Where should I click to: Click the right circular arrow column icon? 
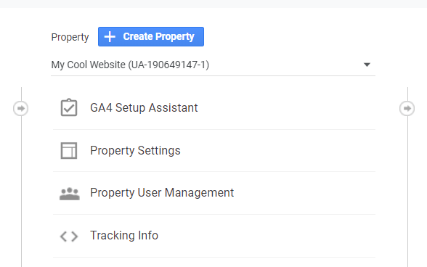[x=407, y=108]
